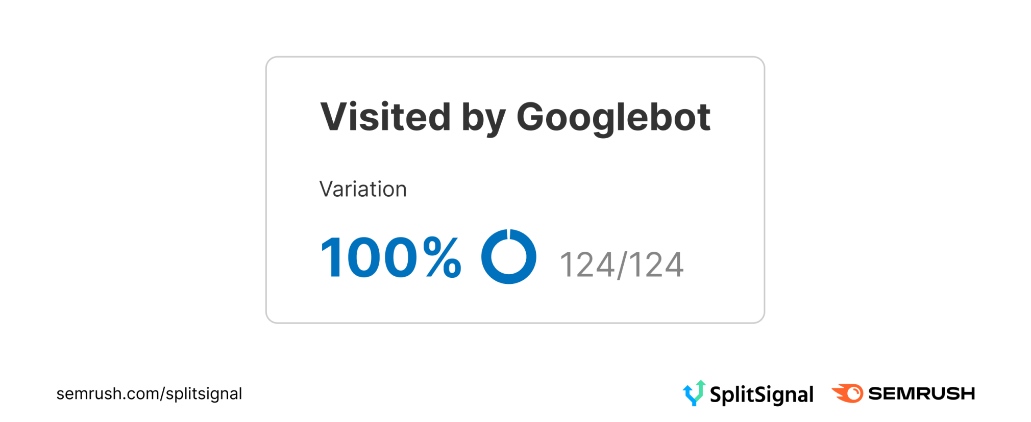1031x422 pixels.
Task: Click the SplitSignal forked-arrow logo icon
Action: [x=694, y=393]
